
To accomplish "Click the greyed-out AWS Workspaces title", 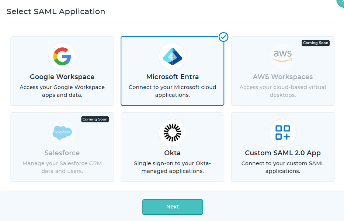I will point(282,77).
